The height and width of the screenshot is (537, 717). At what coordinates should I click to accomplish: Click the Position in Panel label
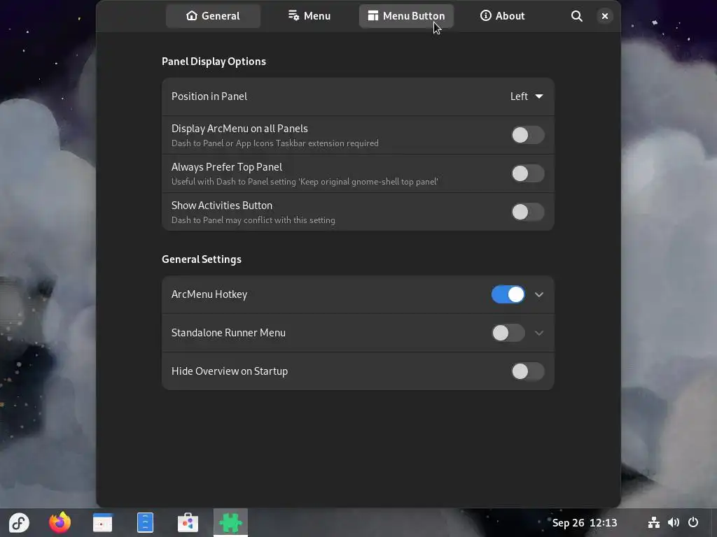(x=209, y=96)
